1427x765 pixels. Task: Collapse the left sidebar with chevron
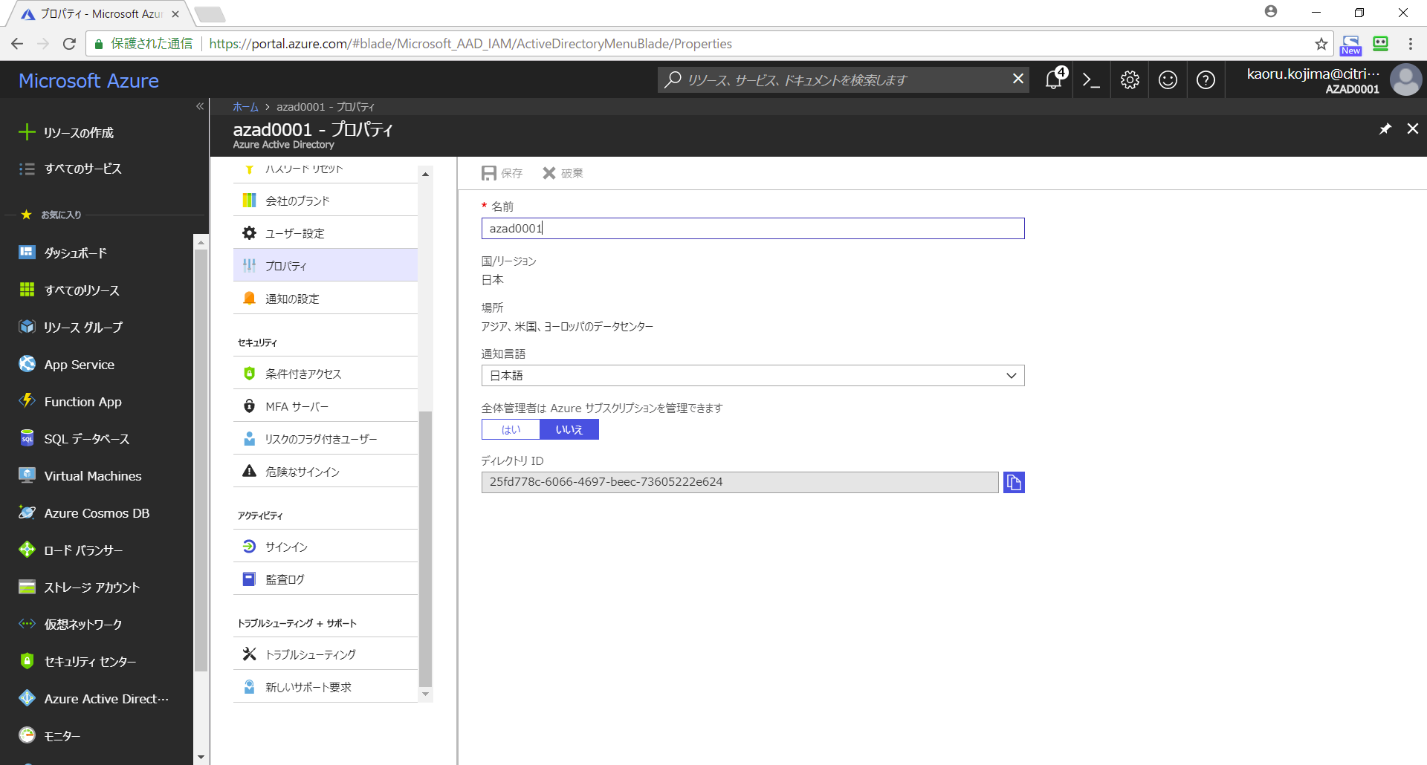[199, 107]
